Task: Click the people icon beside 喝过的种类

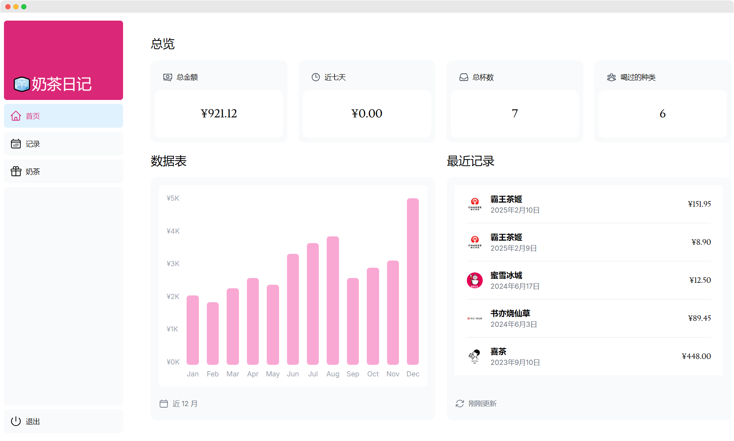Action: 611,77
